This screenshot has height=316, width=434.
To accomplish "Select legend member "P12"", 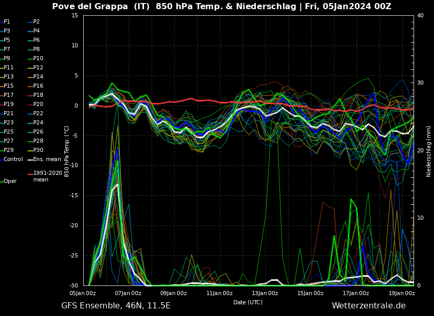I will 35,67.
